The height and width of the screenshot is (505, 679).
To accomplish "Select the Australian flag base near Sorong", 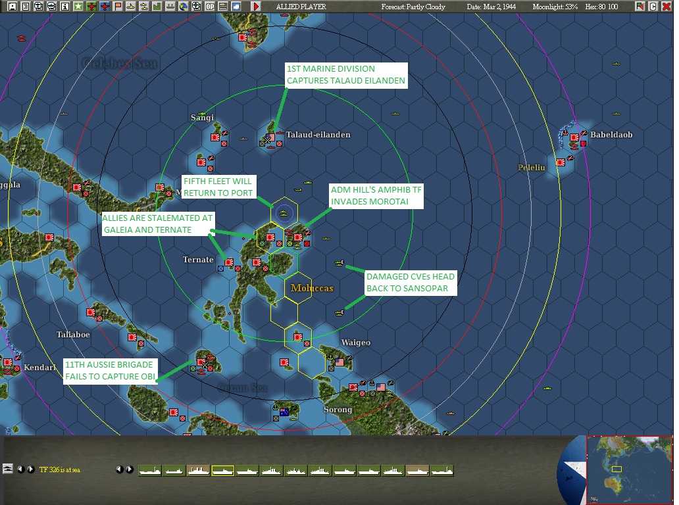I will click(284, 412).
